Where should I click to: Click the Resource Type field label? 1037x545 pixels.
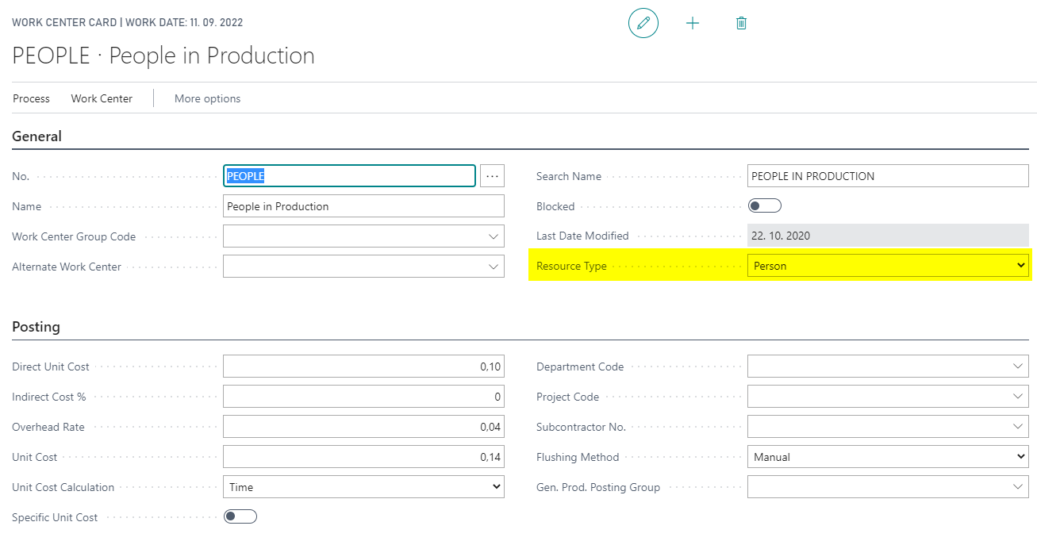(x=571, y=266)
